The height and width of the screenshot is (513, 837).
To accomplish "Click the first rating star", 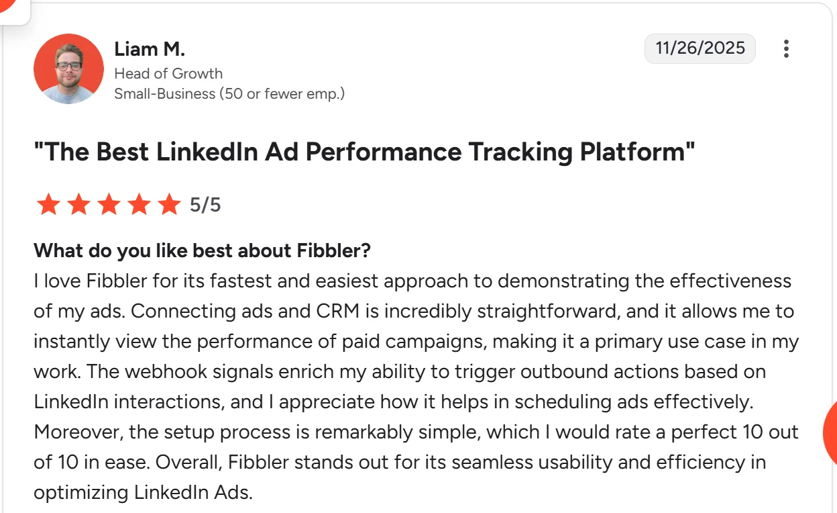I will [48, 204].
